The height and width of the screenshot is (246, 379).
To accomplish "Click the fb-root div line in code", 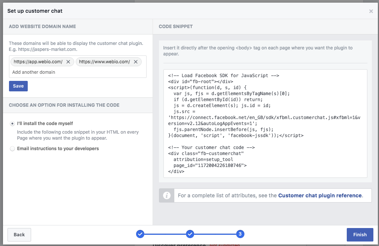I will point(201,82).
